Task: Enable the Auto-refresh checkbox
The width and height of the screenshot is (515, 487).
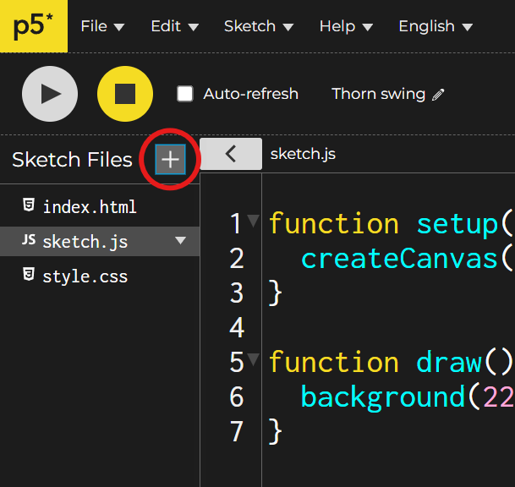Action: 185,94
